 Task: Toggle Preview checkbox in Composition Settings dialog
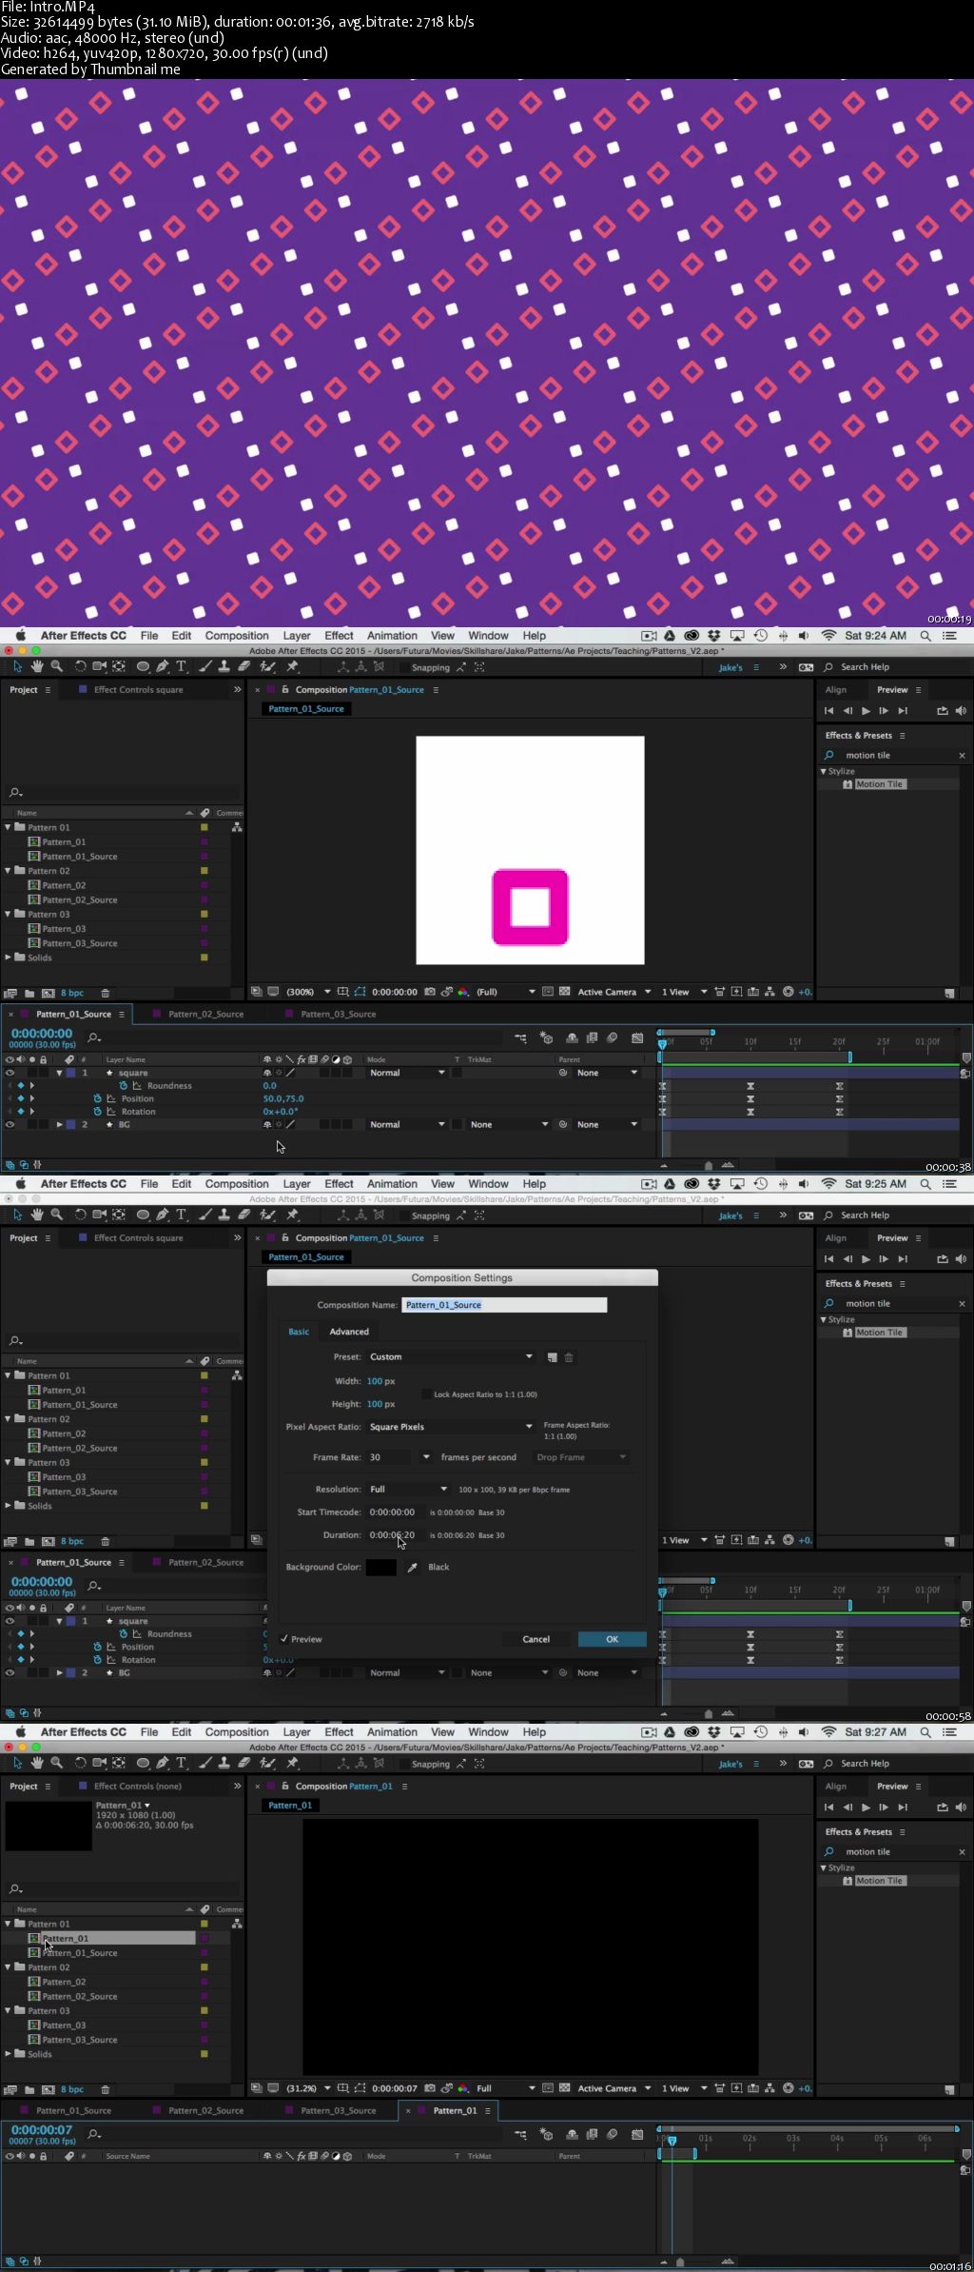click(284, 1639)
